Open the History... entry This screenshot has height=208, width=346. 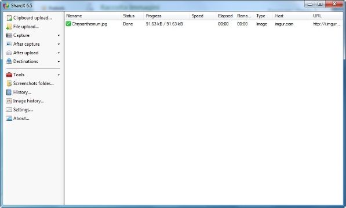[22, 92]
